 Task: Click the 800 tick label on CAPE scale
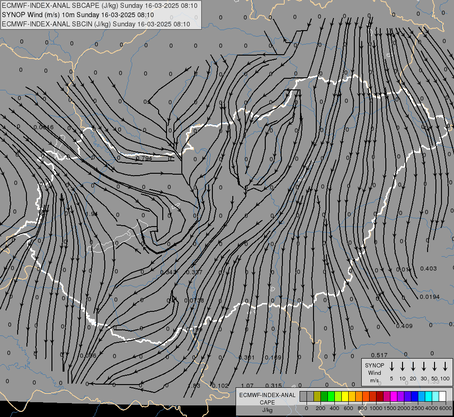click(x=362, y=408)
